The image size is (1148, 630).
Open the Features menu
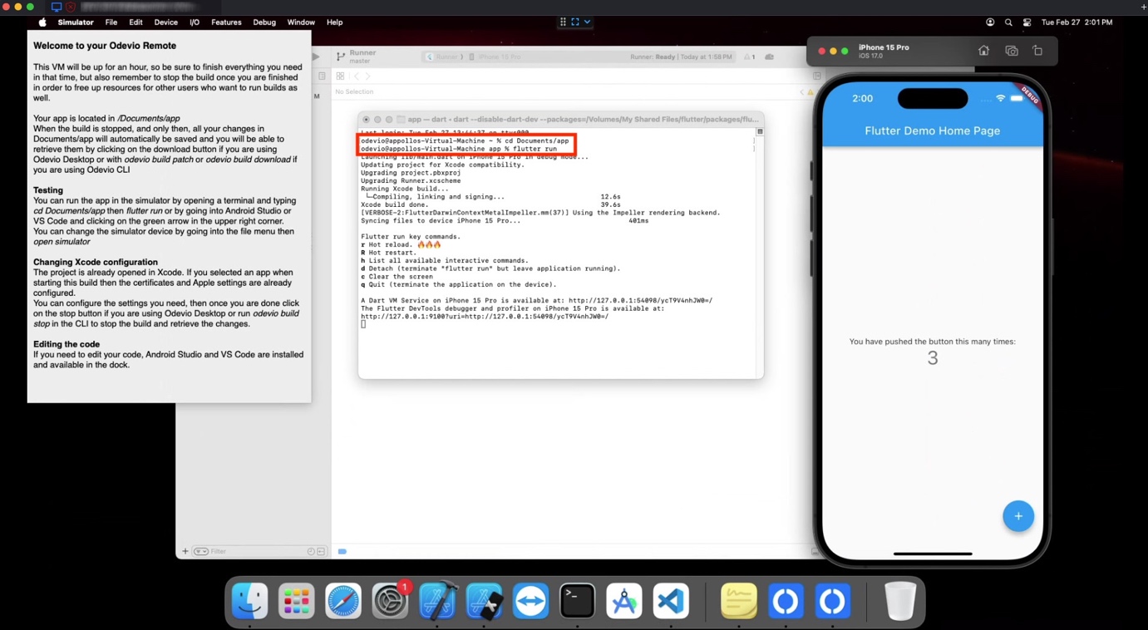pyautogui.click(x=226, y=22)
